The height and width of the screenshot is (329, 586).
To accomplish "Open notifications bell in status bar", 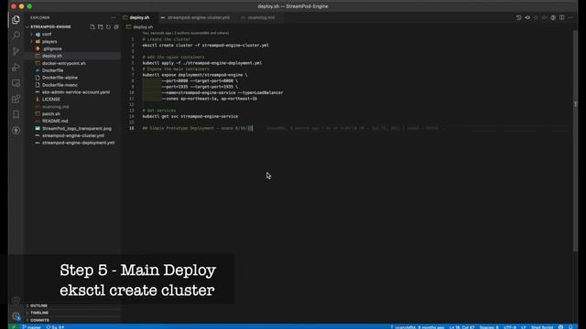I will pyautogui.click(x=570, y=327).
